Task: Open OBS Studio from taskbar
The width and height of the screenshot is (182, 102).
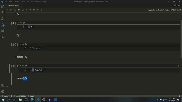Action: [44, 100]
